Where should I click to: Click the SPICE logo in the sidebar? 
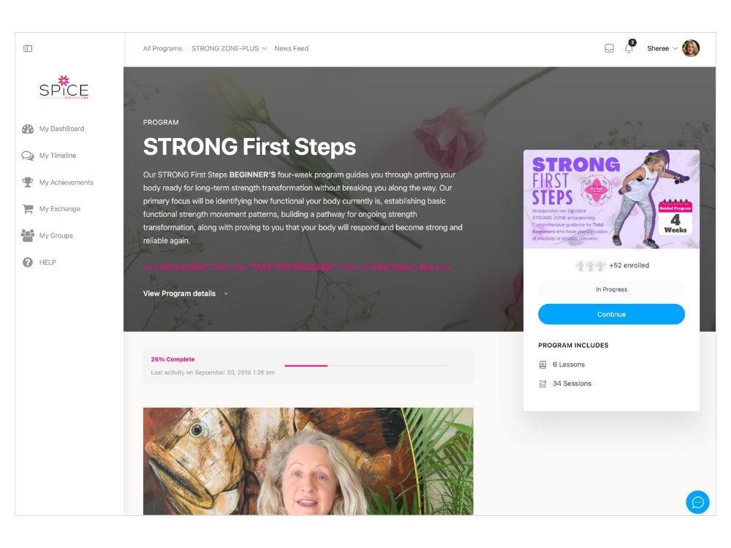click(64, 87)
